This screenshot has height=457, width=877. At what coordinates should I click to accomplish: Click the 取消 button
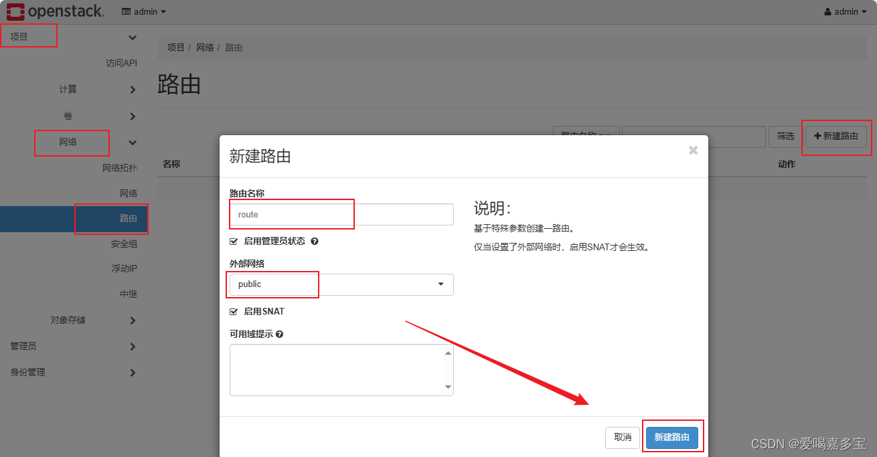click(623, 437)
